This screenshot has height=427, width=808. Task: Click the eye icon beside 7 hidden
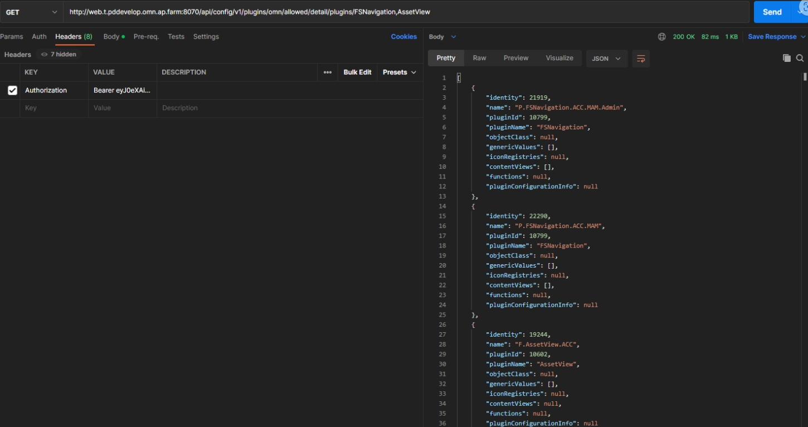(45, 55)
